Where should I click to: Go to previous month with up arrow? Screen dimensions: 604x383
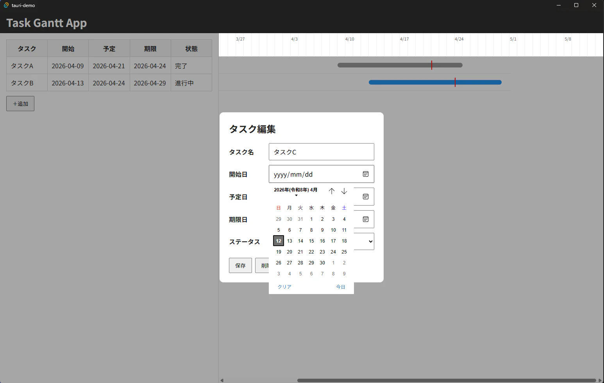pos(332,191)
